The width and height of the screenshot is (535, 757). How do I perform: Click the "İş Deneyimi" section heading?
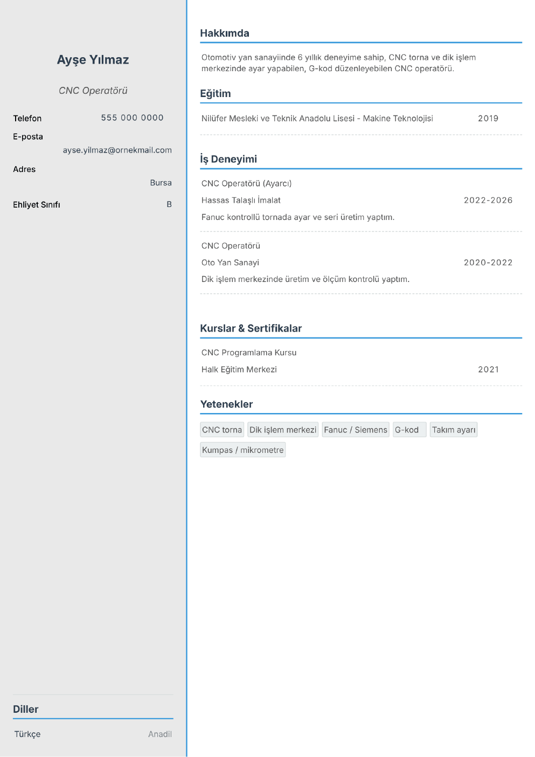[x=228, y=159]
